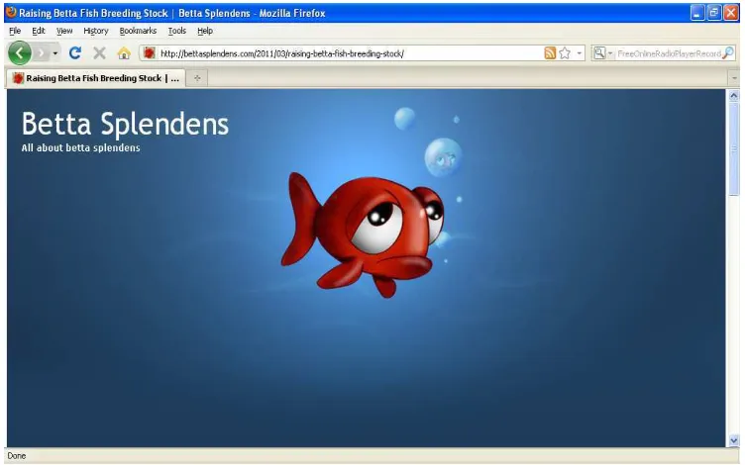Image resolution: width=745 pixels, height=465 pixels.
Task: Open the back/forward history dropdown arrow
Action: (x=55, y=53)
